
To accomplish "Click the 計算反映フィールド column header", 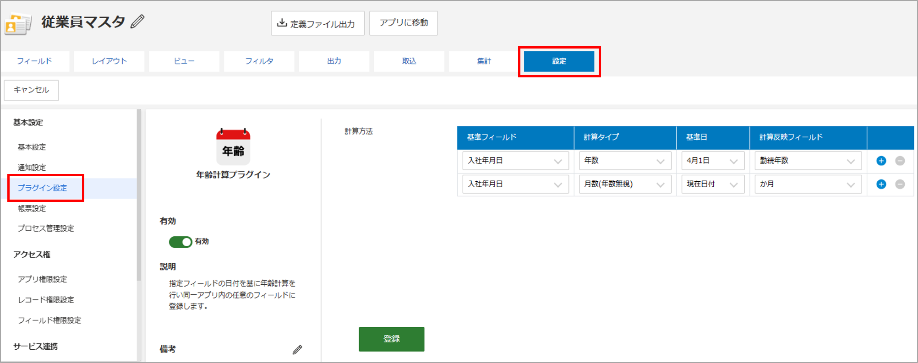I will (x=808, y=137).
